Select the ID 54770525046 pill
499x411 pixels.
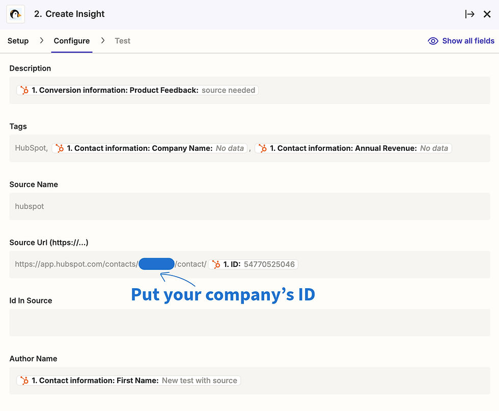(254, 264)
